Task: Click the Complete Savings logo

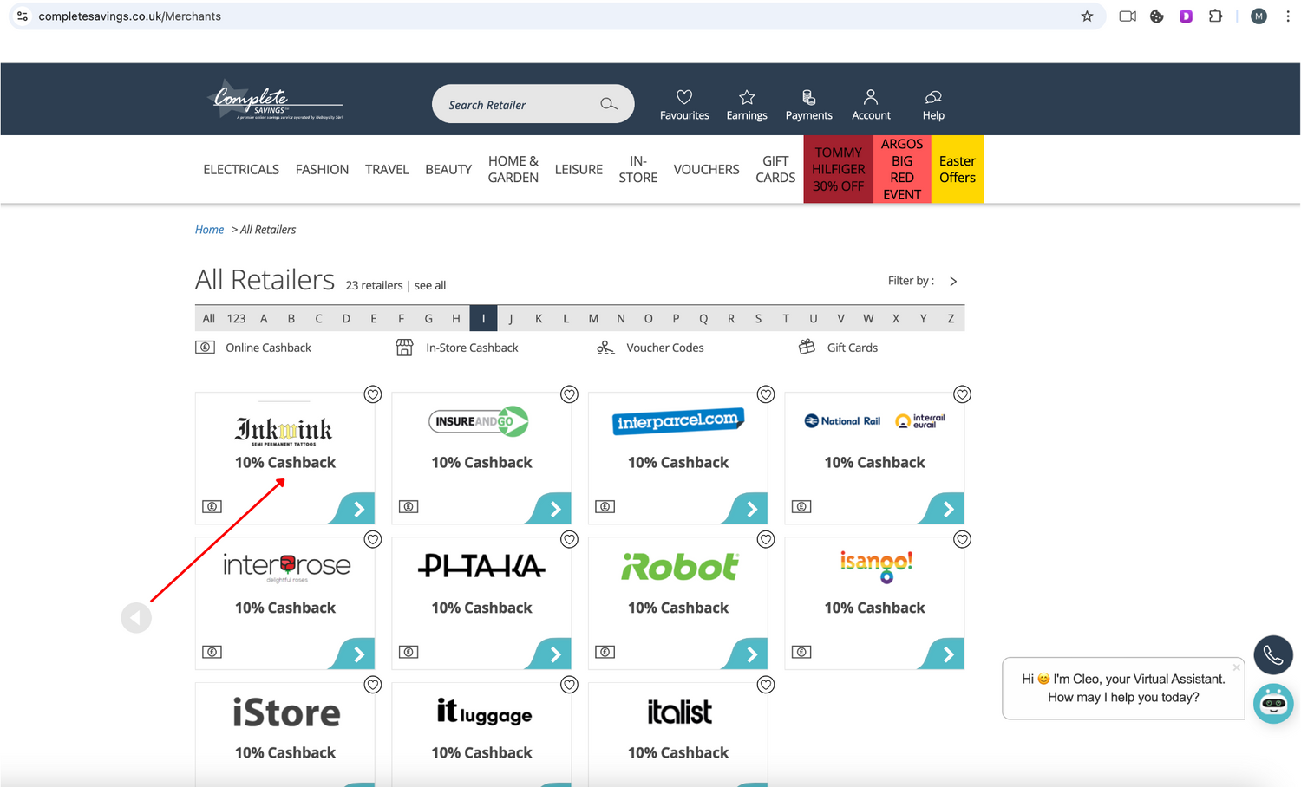Action: tap(277, 101)
